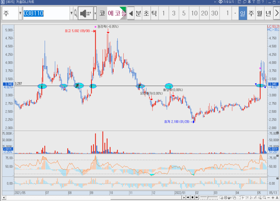Viewport: 280px width, 201px height.
Task: Click the window layout icon in title bar
Action: [239, 2]
